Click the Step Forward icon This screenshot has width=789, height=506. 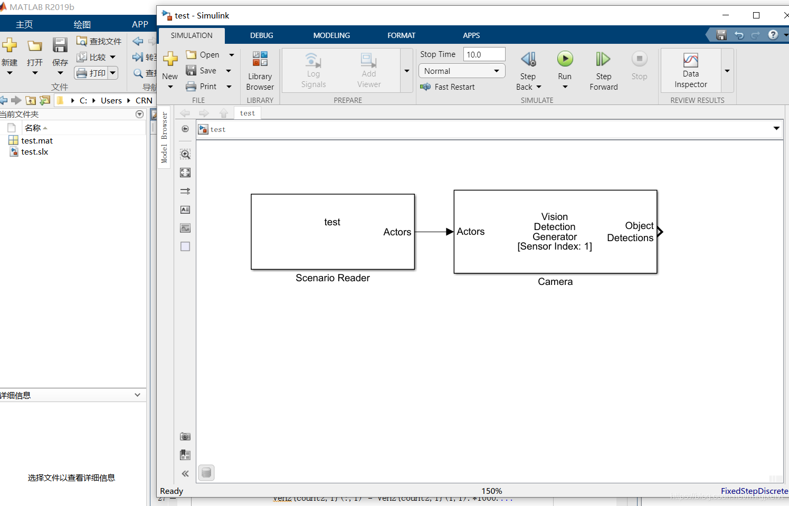(x=603, y=59)
